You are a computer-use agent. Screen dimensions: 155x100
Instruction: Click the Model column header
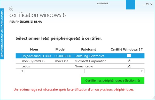[60, 49]
